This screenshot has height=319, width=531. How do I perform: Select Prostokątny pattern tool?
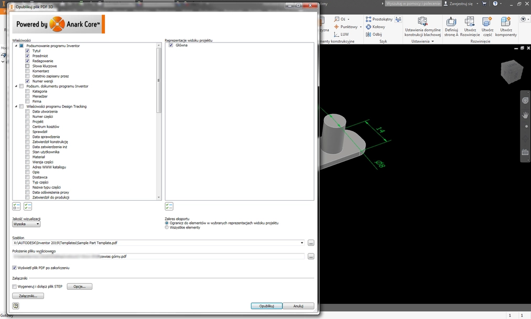(x=379, y=19)
